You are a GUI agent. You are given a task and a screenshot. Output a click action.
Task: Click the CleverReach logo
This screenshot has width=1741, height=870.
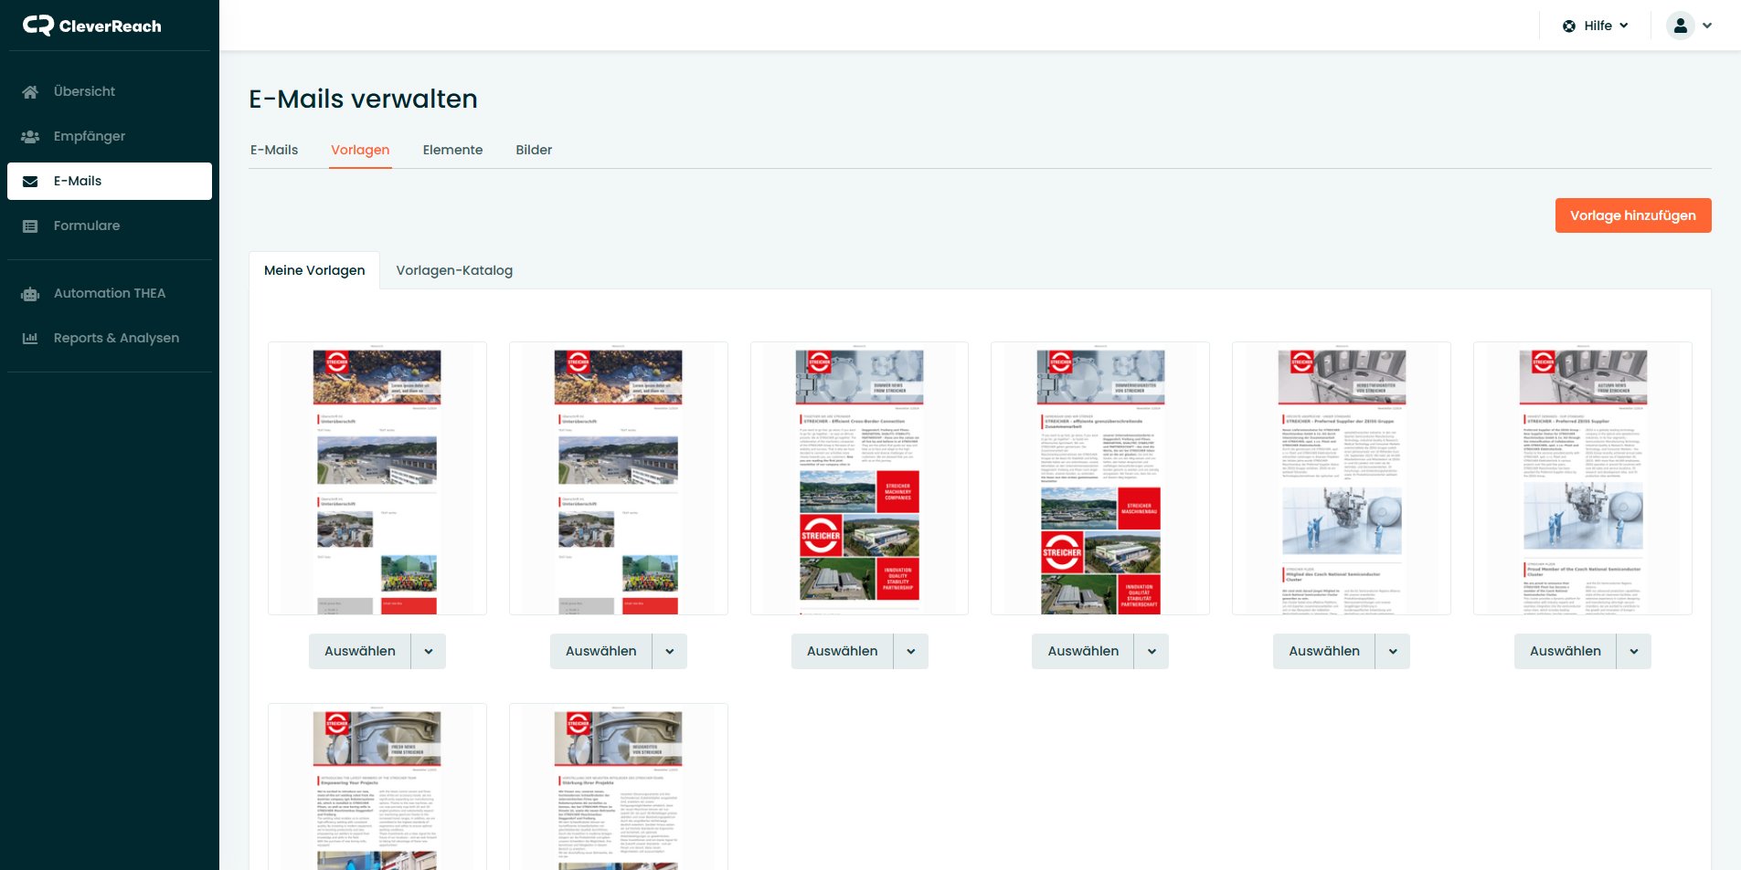point(90,26)
